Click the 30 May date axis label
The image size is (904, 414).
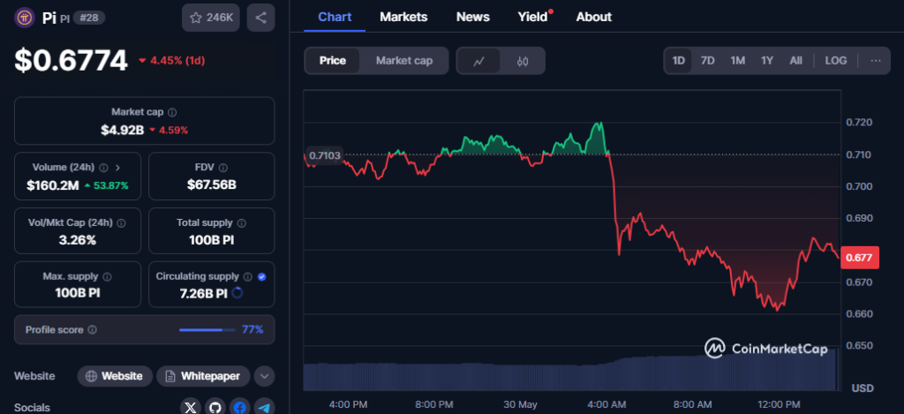click(x=520, y=404)
